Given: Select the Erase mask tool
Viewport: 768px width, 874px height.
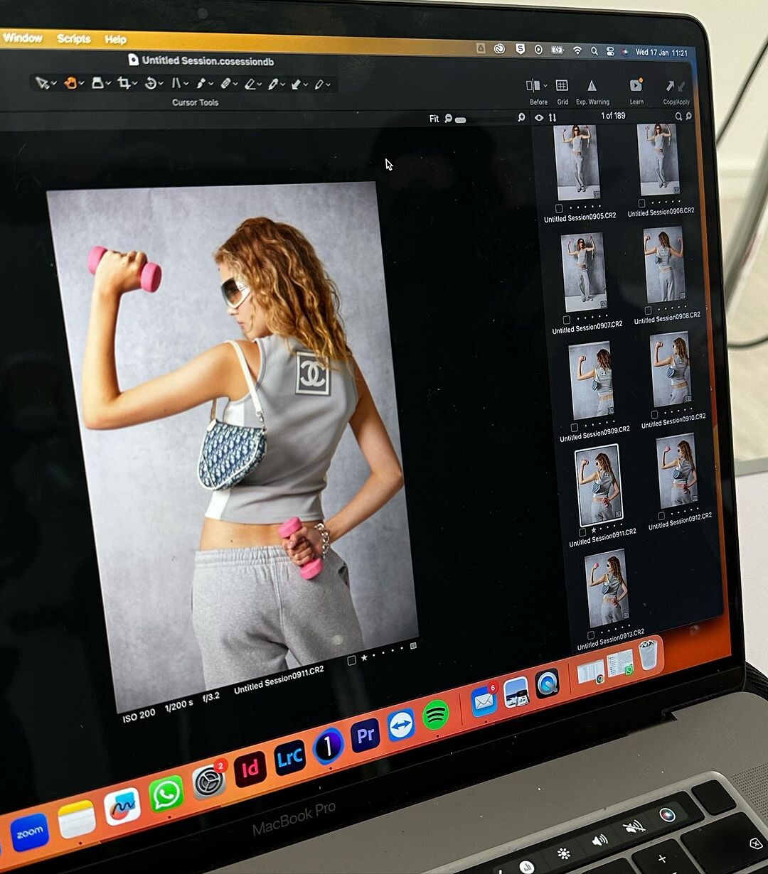Looking at the screenshot, I should tap(250, 84).
